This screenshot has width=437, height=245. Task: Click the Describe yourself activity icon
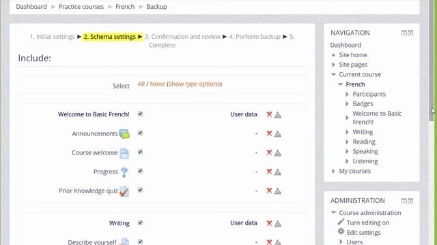click(x=124, y=242)
